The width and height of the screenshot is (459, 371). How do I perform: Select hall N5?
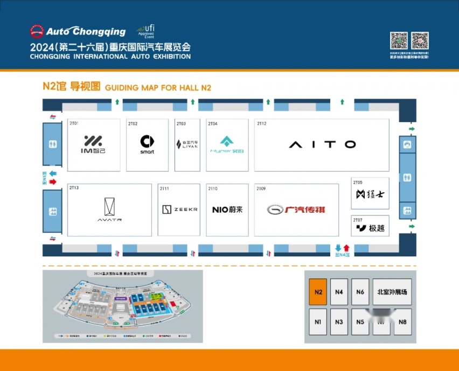(x=360, y=322)
